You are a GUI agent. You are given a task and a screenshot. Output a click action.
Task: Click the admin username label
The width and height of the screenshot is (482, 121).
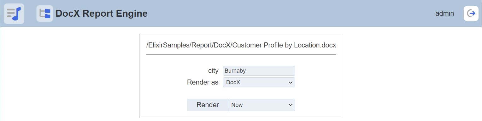[444, 14]
